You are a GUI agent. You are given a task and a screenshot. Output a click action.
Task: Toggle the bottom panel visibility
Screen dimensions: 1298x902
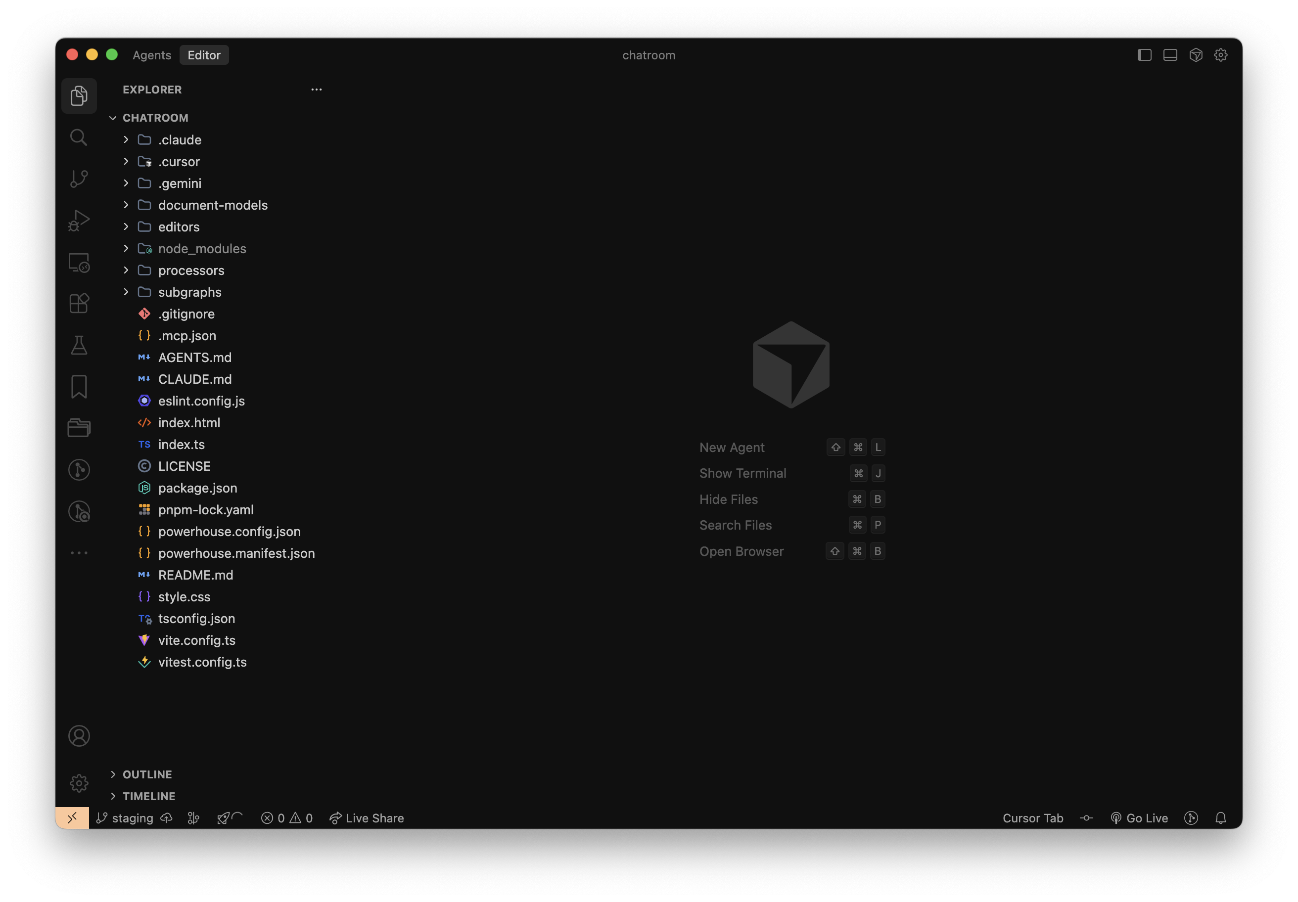coord(1170,55)
